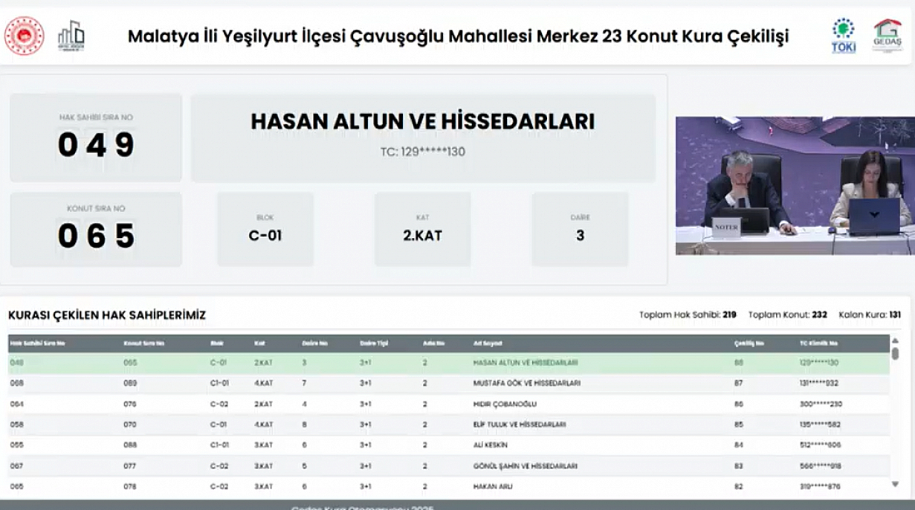Click the Ad Soyad column header
This screenshot has width=915, height=510.
(x=488, y=343)
